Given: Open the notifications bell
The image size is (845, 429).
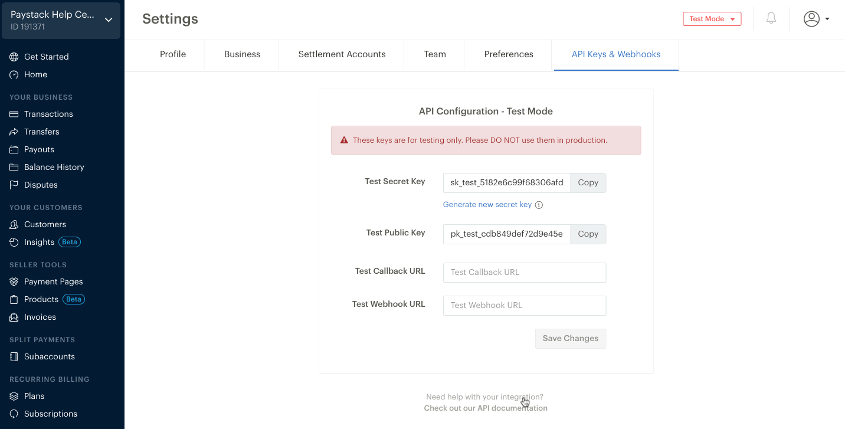Looking at the screenshot, I should click(x=771, y=18).
